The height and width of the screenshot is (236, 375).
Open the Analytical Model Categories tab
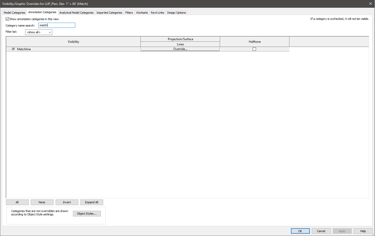[x=76, y=12]
